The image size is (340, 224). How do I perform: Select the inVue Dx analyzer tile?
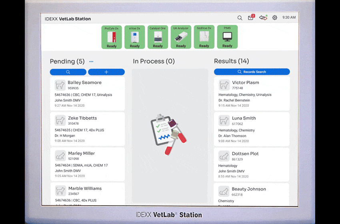point(135,37)
